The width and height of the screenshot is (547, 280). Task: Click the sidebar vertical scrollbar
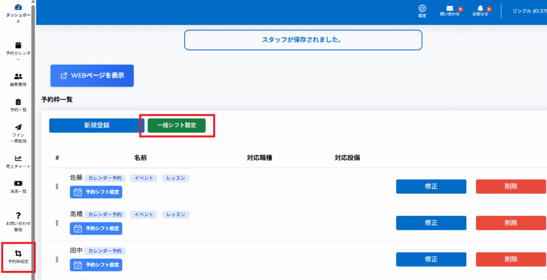tap(33, 133)
